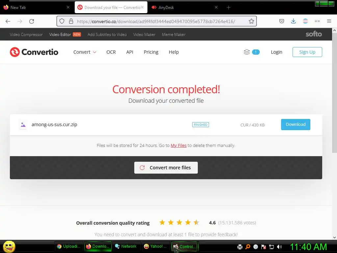
Task: Select the Download your file Convertio tab
Action: point(111,7)
